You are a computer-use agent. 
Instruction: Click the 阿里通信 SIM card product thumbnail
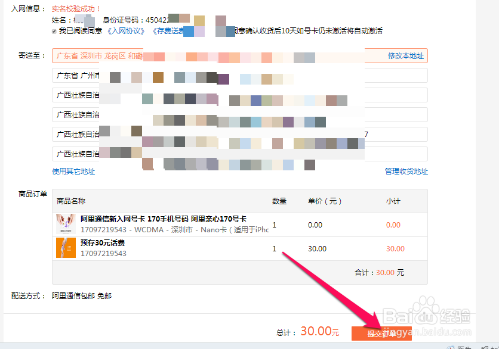66,224
